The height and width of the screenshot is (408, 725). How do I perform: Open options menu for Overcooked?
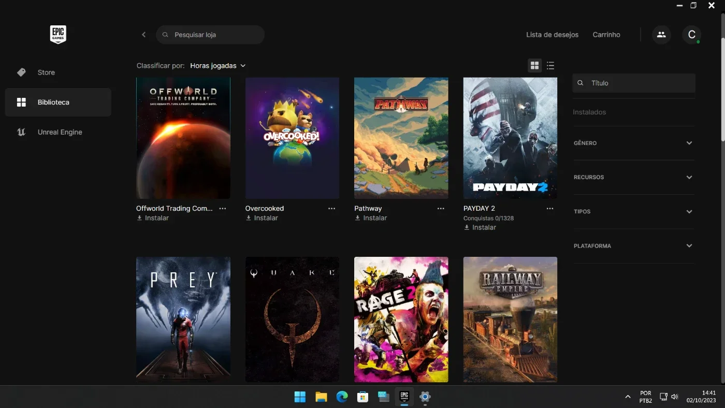(331, 209)
